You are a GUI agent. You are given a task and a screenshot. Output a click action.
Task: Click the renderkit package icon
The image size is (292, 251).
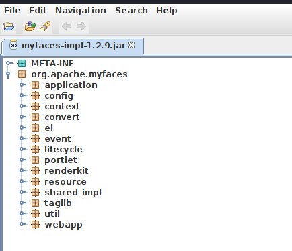coord(35,171)
